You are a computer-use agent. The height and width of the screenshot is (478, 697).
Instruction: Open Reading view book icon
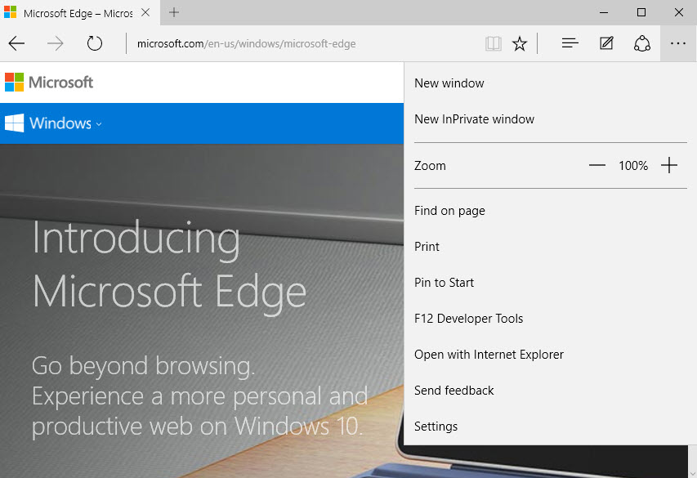point(494,43)
